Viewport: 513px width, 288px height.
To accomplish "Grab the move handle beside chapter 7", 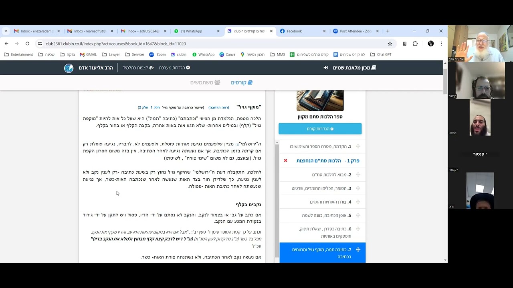I will 358,250.
